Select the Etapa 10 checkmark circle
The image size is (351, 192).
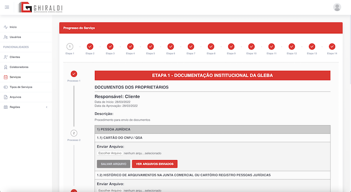[251, 47]
